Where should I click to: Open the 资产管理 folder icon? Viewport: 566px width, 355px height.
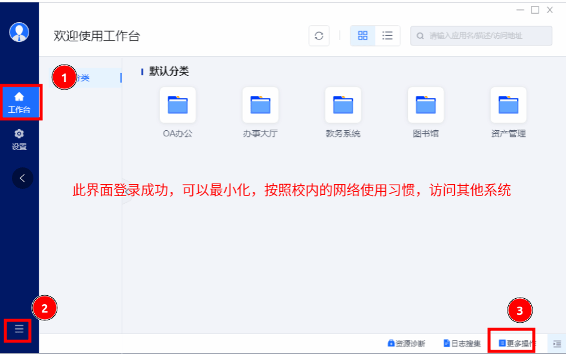tap(508, 106)
